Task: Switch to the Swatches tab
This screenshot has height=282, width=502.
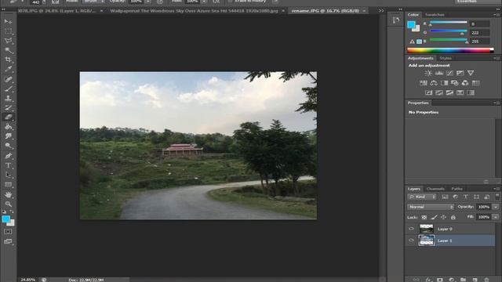Action: click(x=435, y=15)
